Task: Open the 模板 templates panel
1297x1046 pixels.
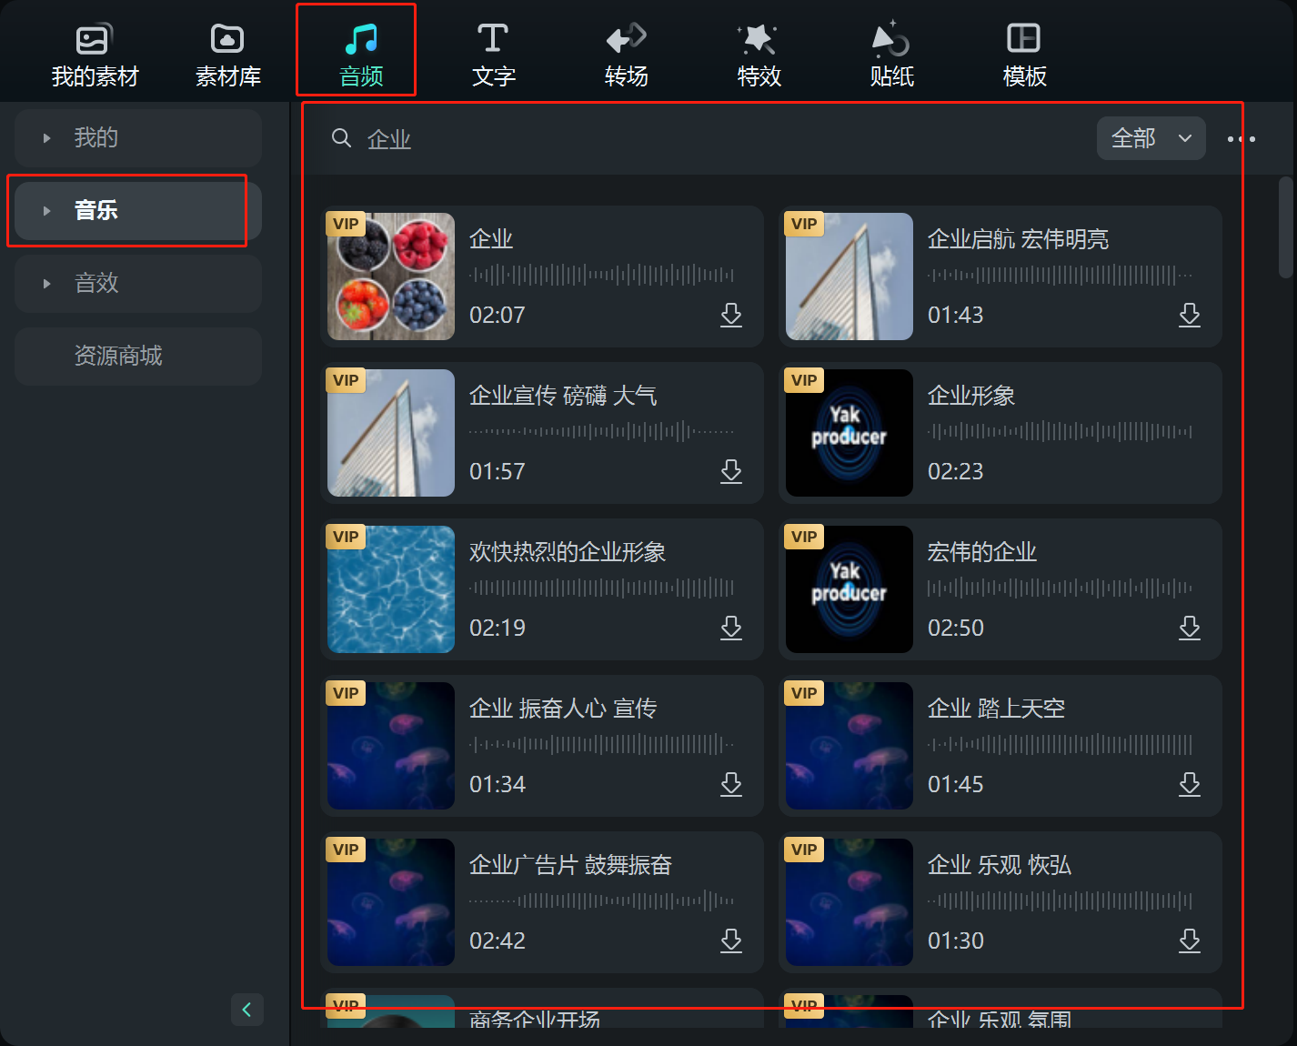Action: pos(1024,50)
